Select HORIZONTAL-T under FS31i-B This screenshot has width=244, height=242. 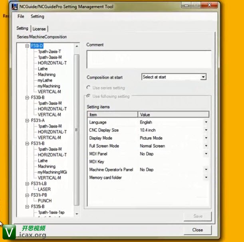click(52, 155)
